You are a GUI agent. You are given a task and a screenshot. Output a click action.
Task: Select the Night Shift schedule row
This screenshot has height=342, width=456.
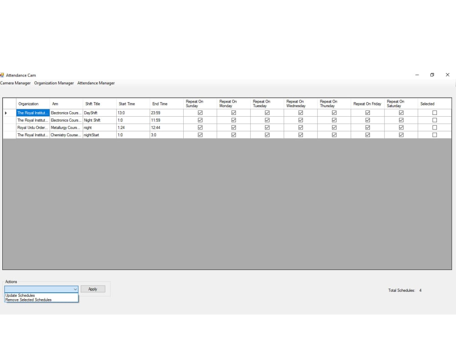pos(32,120)
